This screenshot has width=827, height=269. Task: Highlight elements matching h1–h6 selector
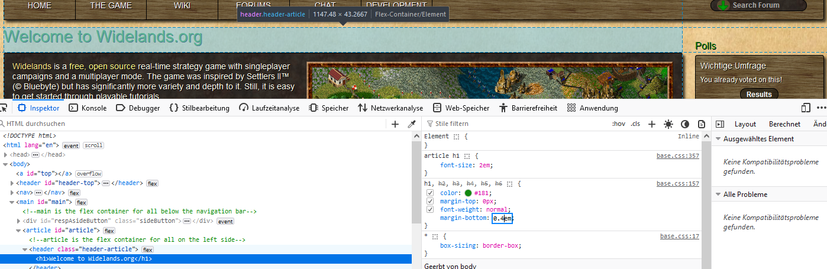tap(509, 184)
